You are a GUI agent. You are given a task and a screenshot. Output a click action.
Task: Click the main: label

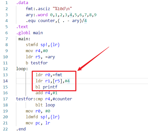click(x=24, y=39)
